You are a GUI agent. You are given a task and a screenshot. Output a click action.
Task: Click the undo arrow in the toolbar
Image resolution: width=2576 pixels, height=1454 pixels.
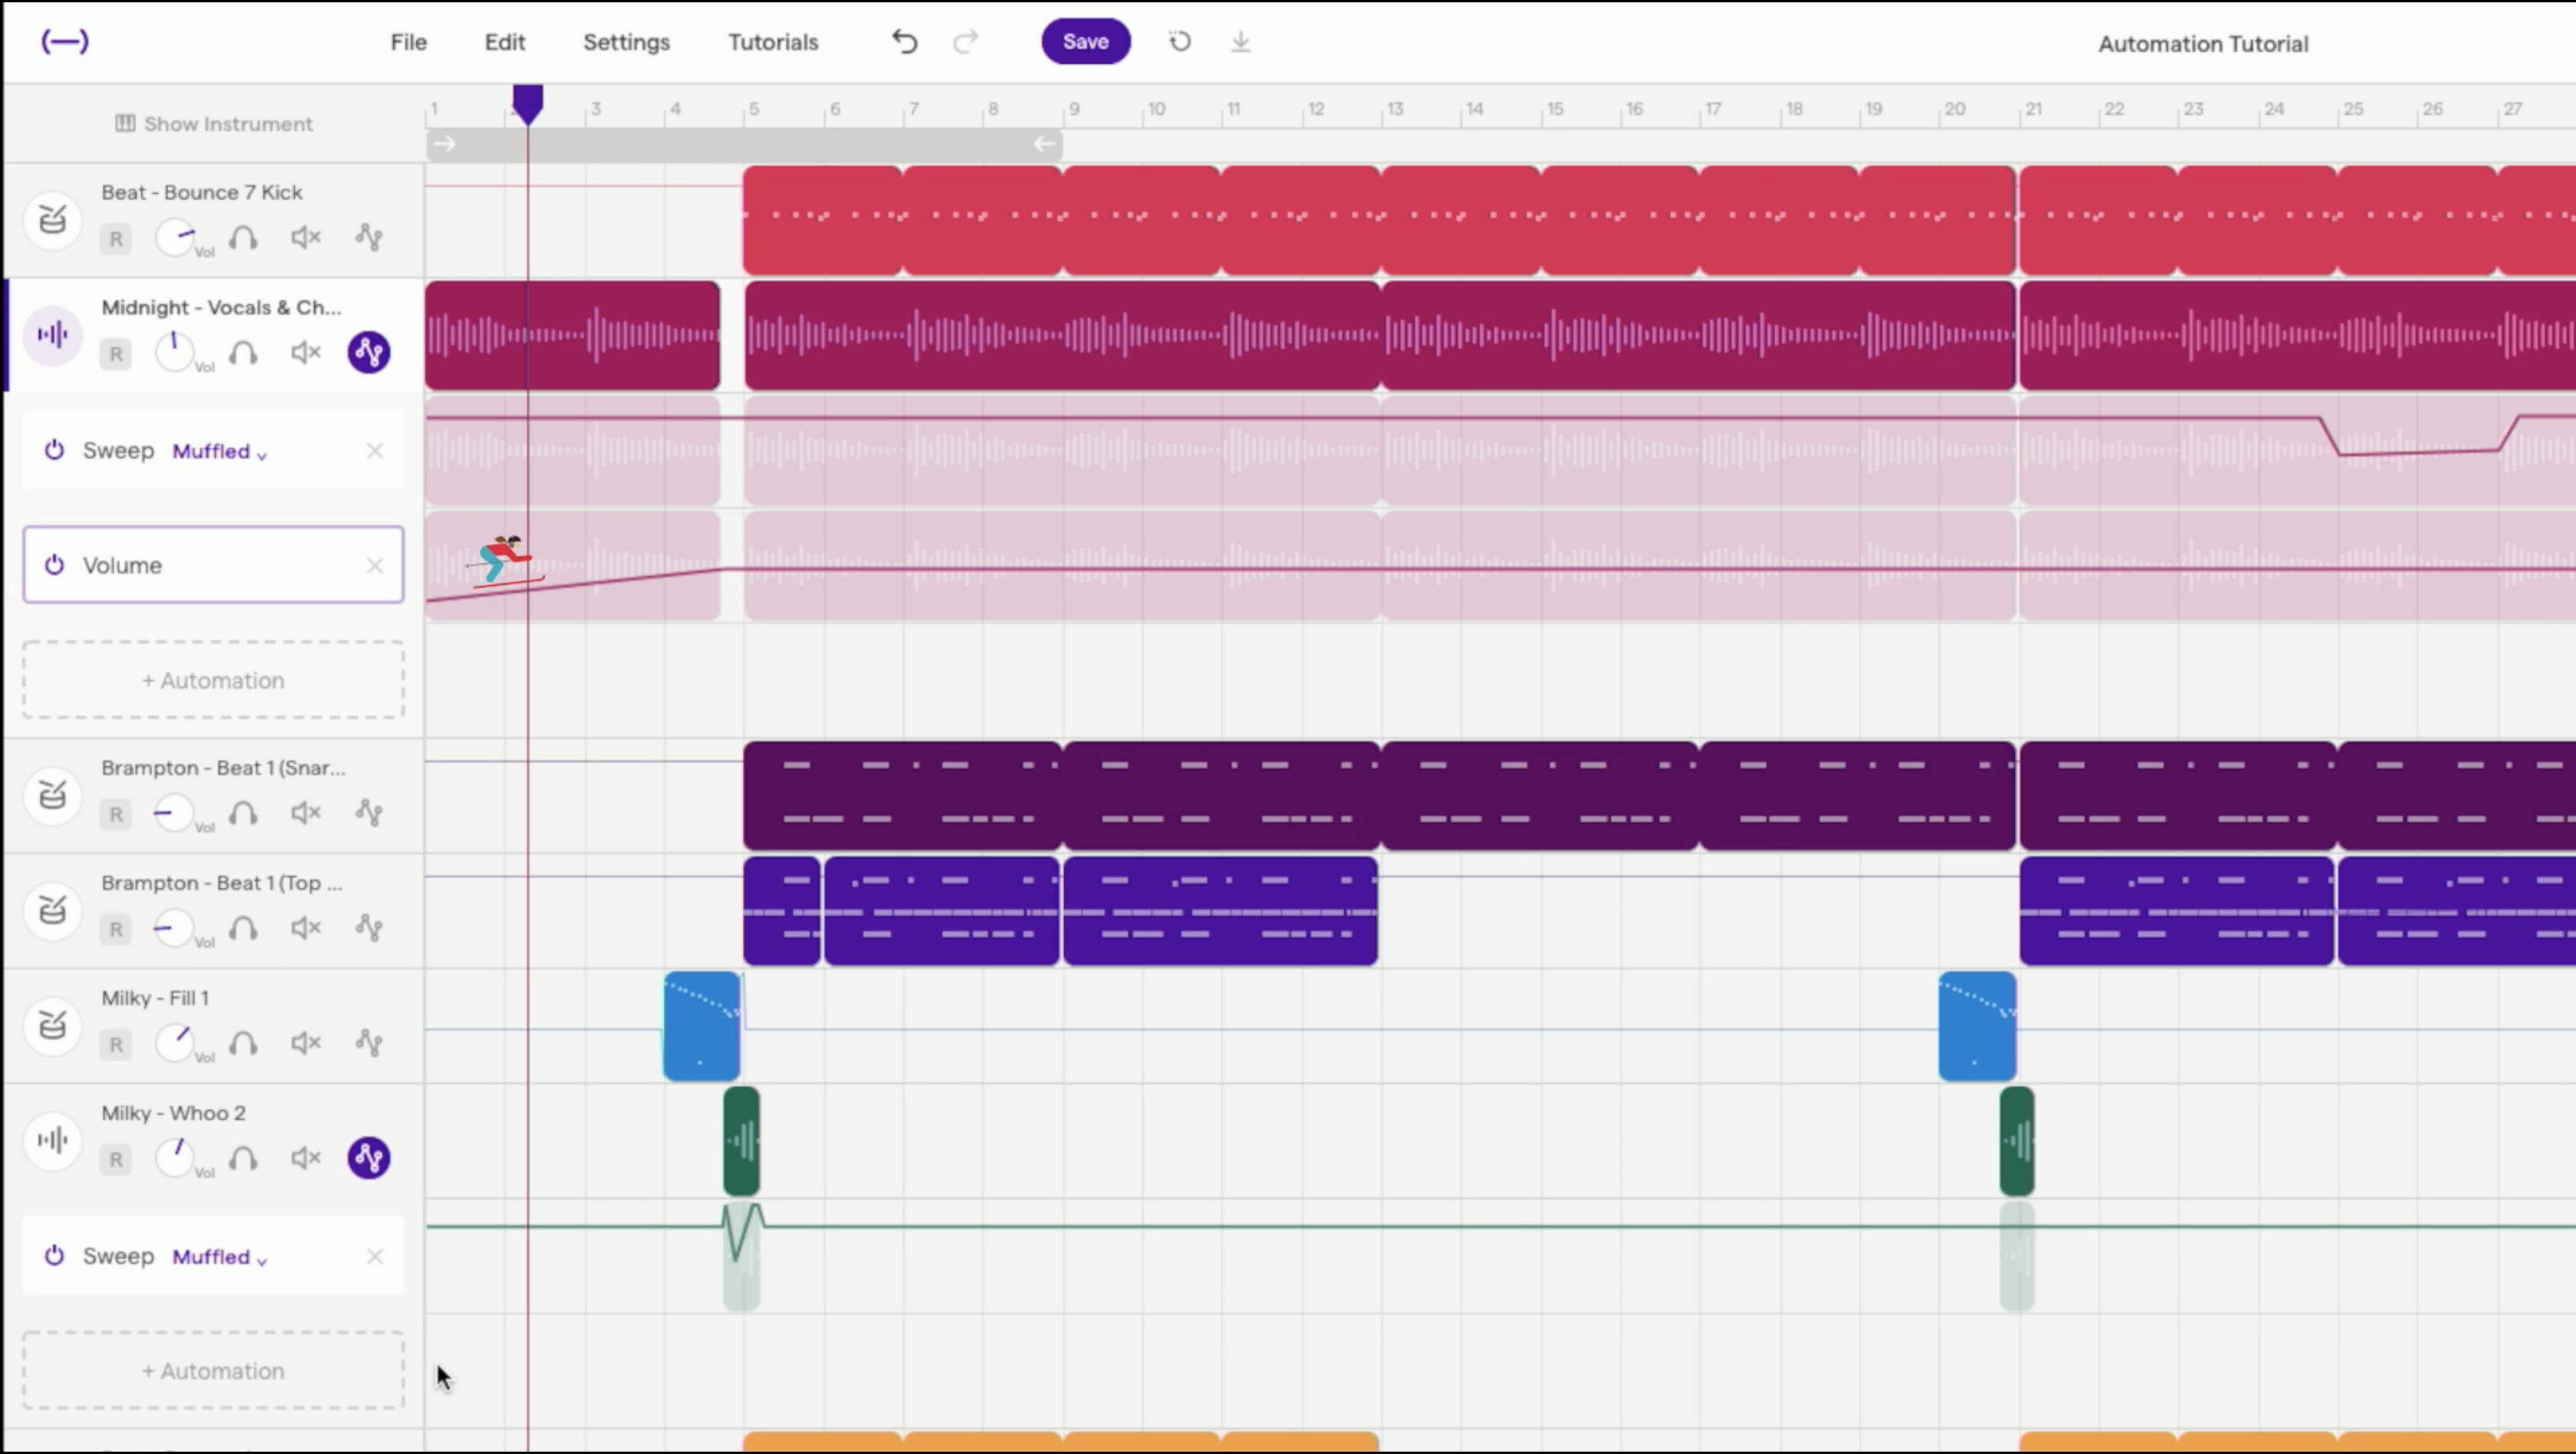click(x=903, y=41)
